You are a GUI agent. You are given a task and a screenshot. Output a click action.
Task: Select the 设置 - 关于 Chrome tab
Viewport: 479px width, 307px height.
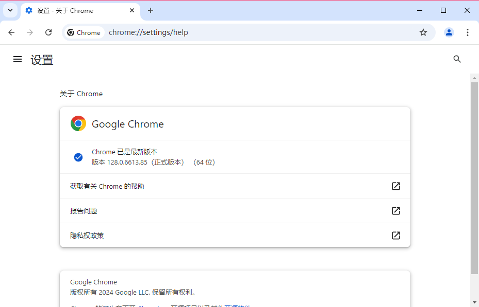tap(72, 10)
